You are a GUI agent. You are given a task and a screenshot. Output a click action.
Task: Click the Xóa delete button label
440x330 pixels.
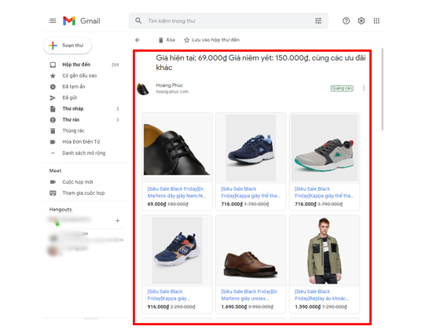pyautogui.click(x=170, y=40)
